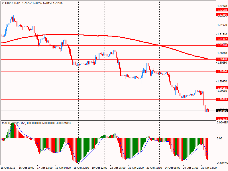Click the 1.31510 price scale value
This screenshot has height=171, width=228.
tap(222, 34)
